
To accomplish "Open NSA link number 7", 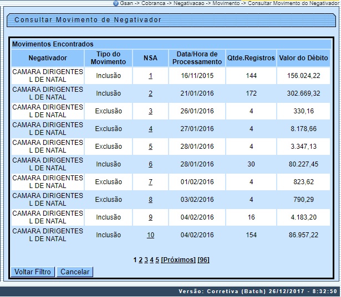I will (150, 182).
